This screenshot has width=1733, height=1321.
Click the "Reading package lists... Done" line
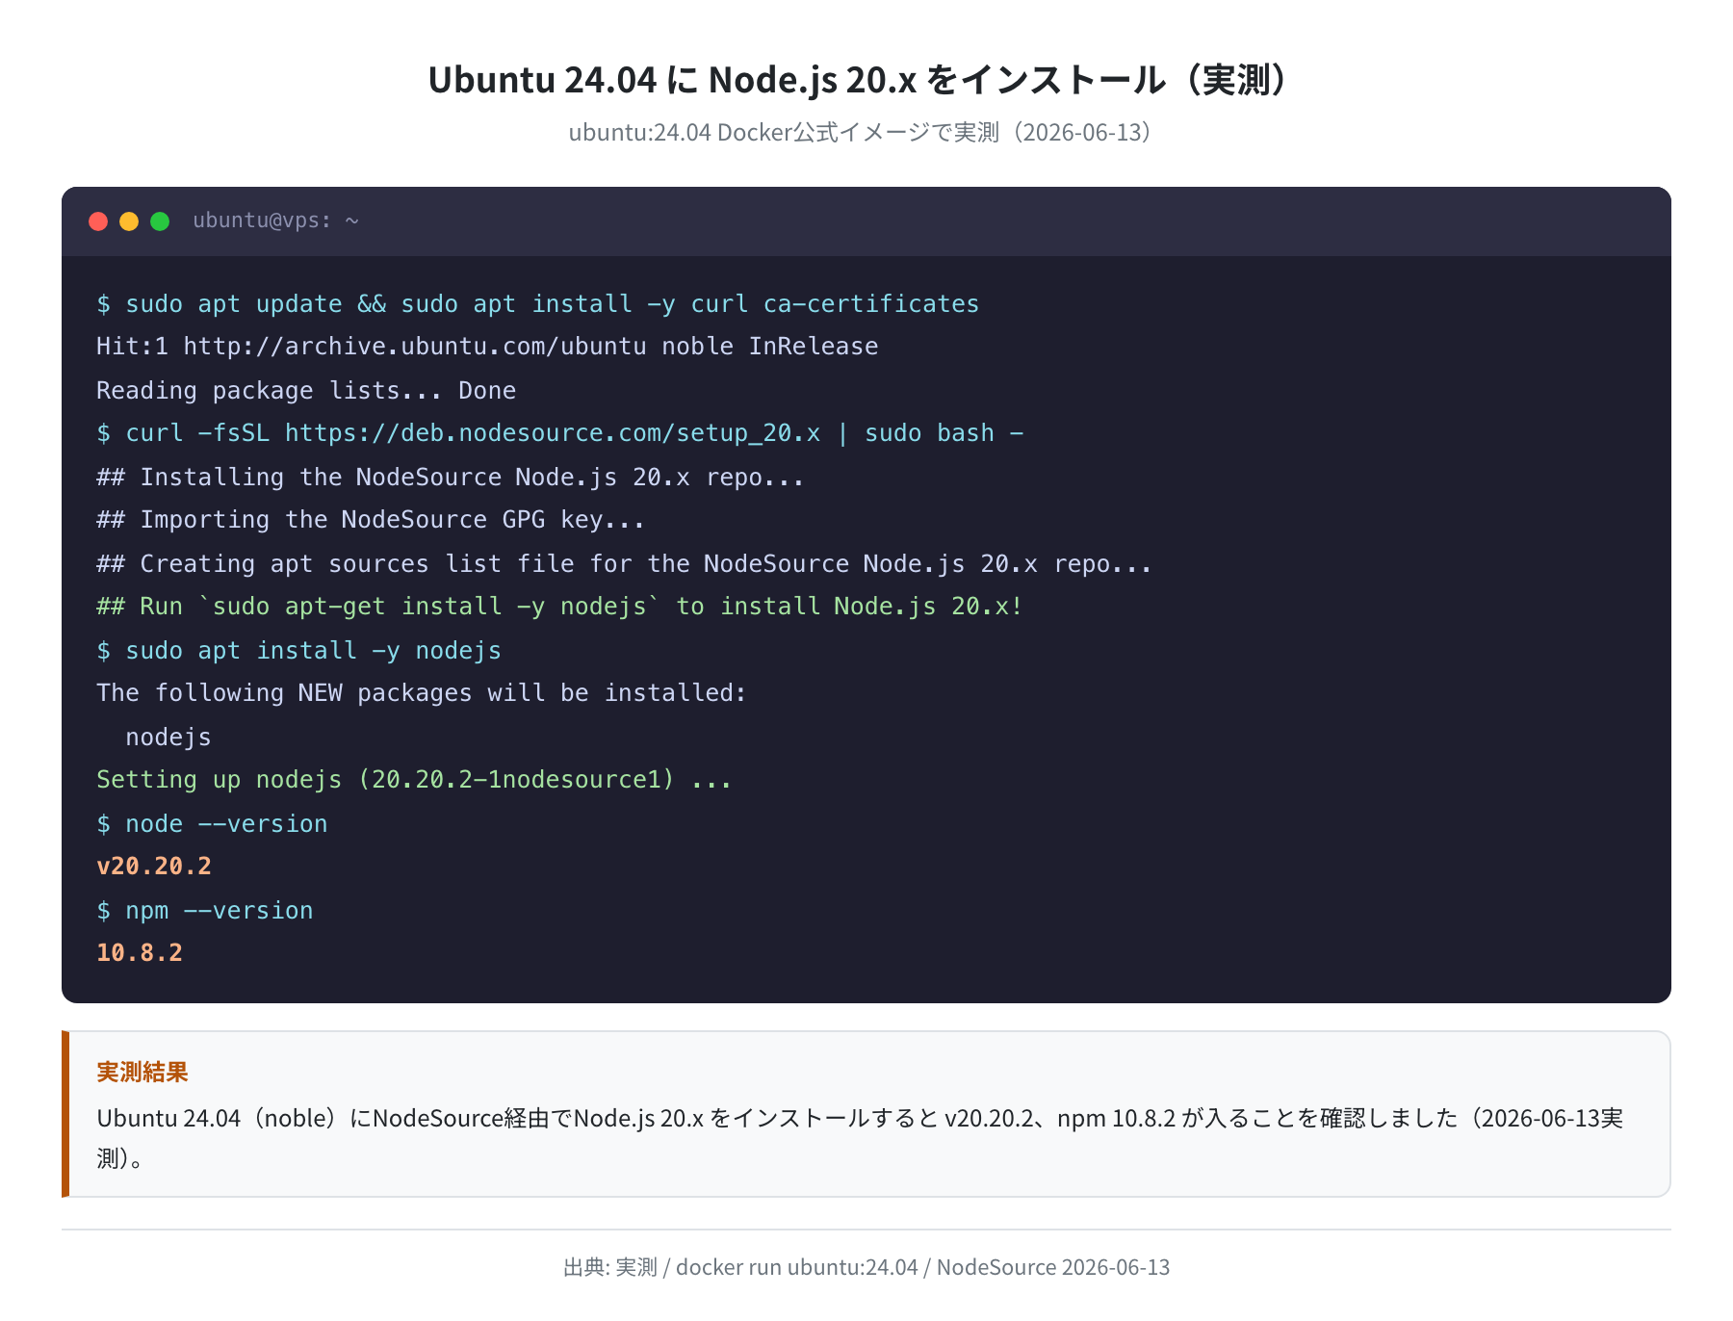tap(306, 391)
